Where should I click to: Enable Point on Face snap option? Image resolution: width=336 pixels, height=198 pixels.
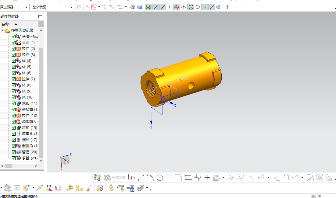(219, 7)
